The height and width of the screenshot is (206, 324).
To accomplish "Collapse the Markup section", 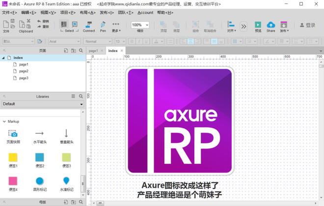I will click(4, 121).
